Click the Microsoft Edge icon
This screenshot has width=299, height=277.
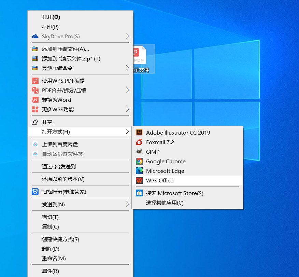(139, 171)
